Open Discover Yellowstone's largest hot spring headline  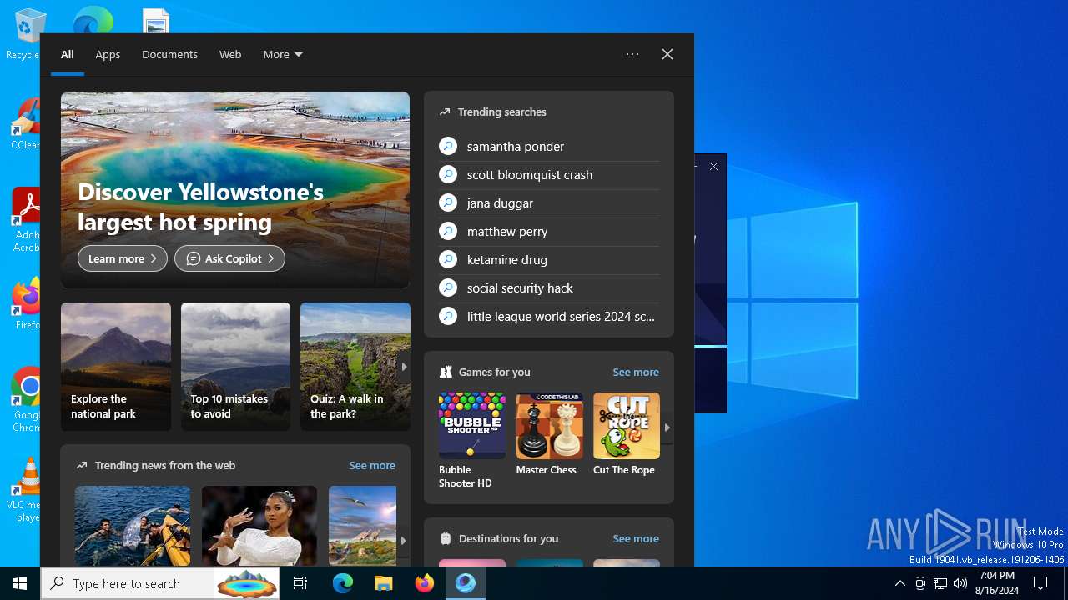tap(201, 207)
